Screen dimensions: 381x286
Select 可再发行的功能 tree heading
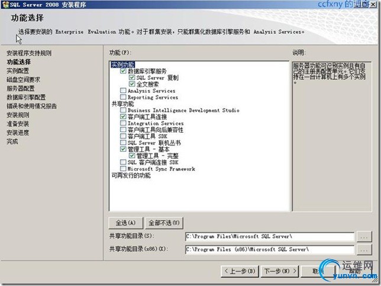(131, 175)
